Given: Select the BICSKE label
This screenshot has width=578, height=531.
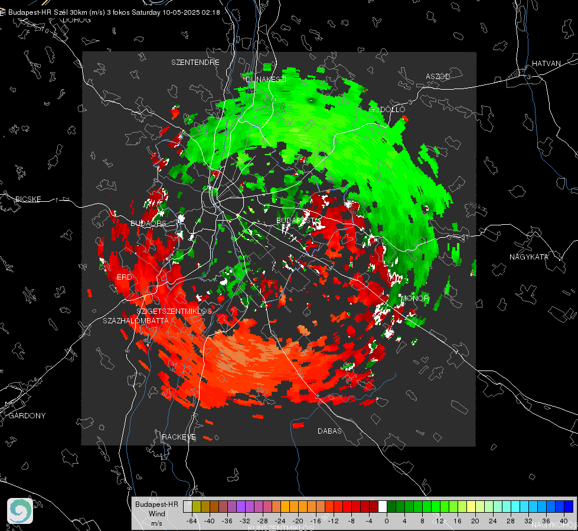Looking at the screenshot, I should point(28,199).
